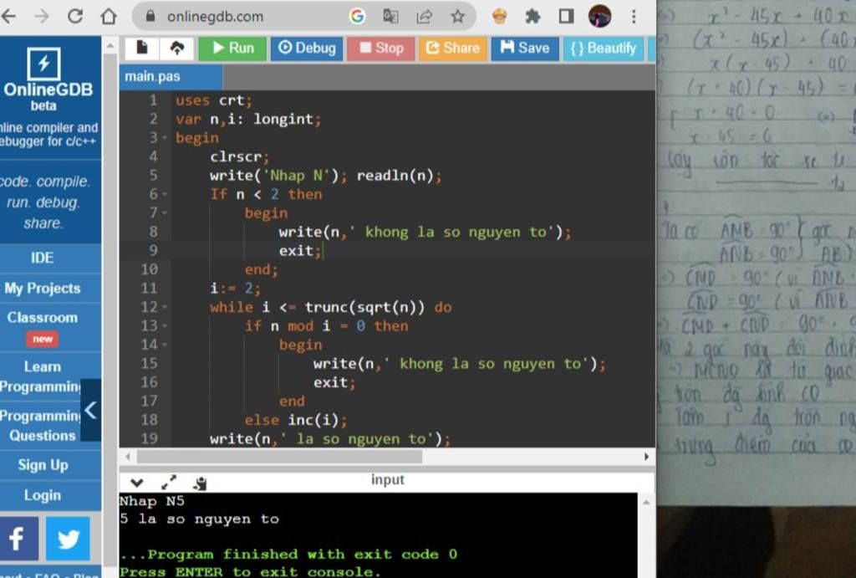Bookmark this page with the star icon
This screenshot has height=578, width=856.
click(x=457, y=17)
